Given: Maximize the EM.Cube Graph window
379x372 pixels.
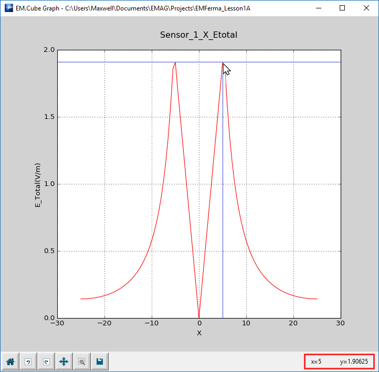Looking at the screenshot, I should [342, 8].
